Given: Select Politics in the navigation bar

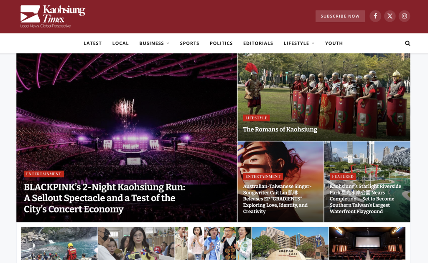Looking at the screenshot, I should 221,43.
